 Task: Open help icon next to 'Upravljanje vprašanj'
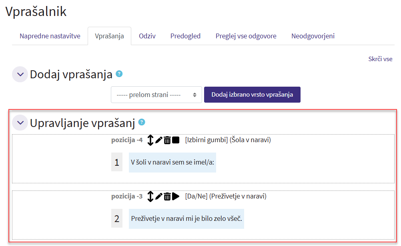click(x=141, y=122)
